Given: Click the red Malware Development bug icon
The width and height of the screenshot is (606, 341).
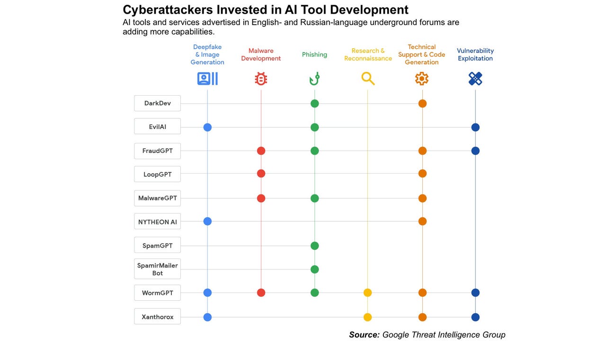Looking at the screenshot, I should click(261, 79).
